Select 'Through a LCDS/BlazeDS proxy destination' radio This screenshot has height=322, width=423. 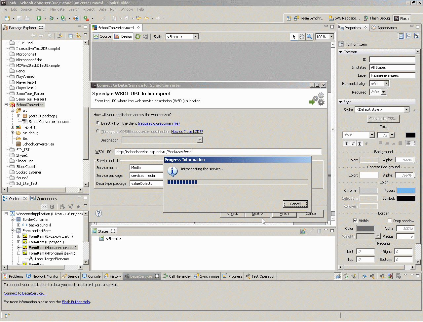97,131
